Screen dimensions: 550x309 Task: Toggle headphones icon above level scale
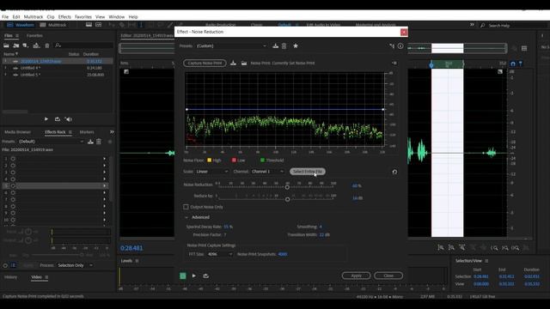(513, 64)
